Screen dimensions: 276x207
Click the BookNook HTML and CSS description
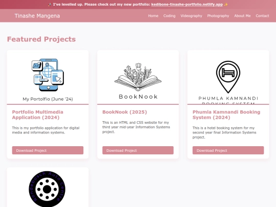tap(136, 127)
